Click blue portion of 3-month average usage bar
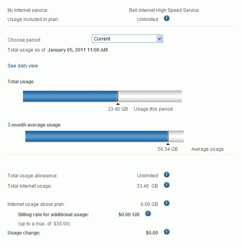 96,136
